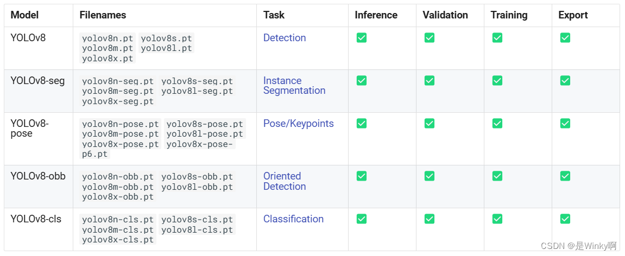Click YOLOv8-seg Training checkmark icon
Screen dimensions: 625x256
pos(497,81)
